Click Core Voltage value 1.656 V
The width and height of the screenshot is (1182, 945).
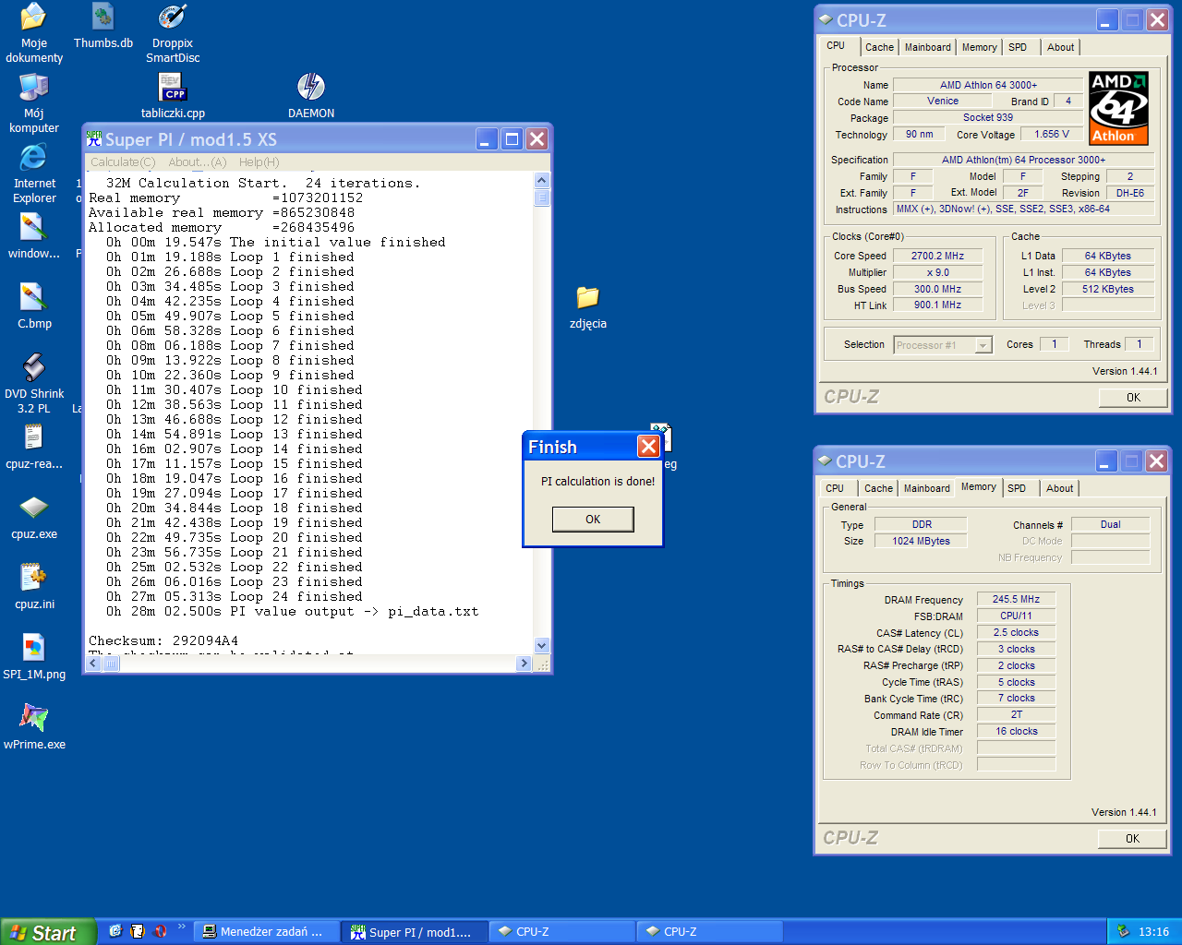pyautogui.click(x=1052, y=134)
